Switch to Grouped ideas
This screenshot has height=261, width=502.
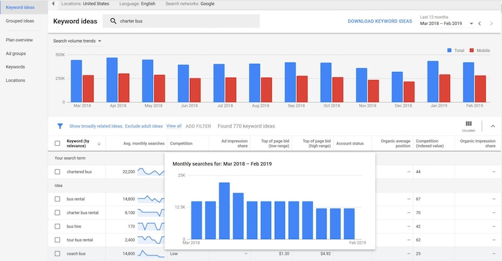click(x=19, y=21)
